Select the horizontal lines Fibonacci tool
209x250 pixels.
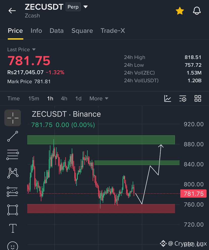(x=13, y=155)
